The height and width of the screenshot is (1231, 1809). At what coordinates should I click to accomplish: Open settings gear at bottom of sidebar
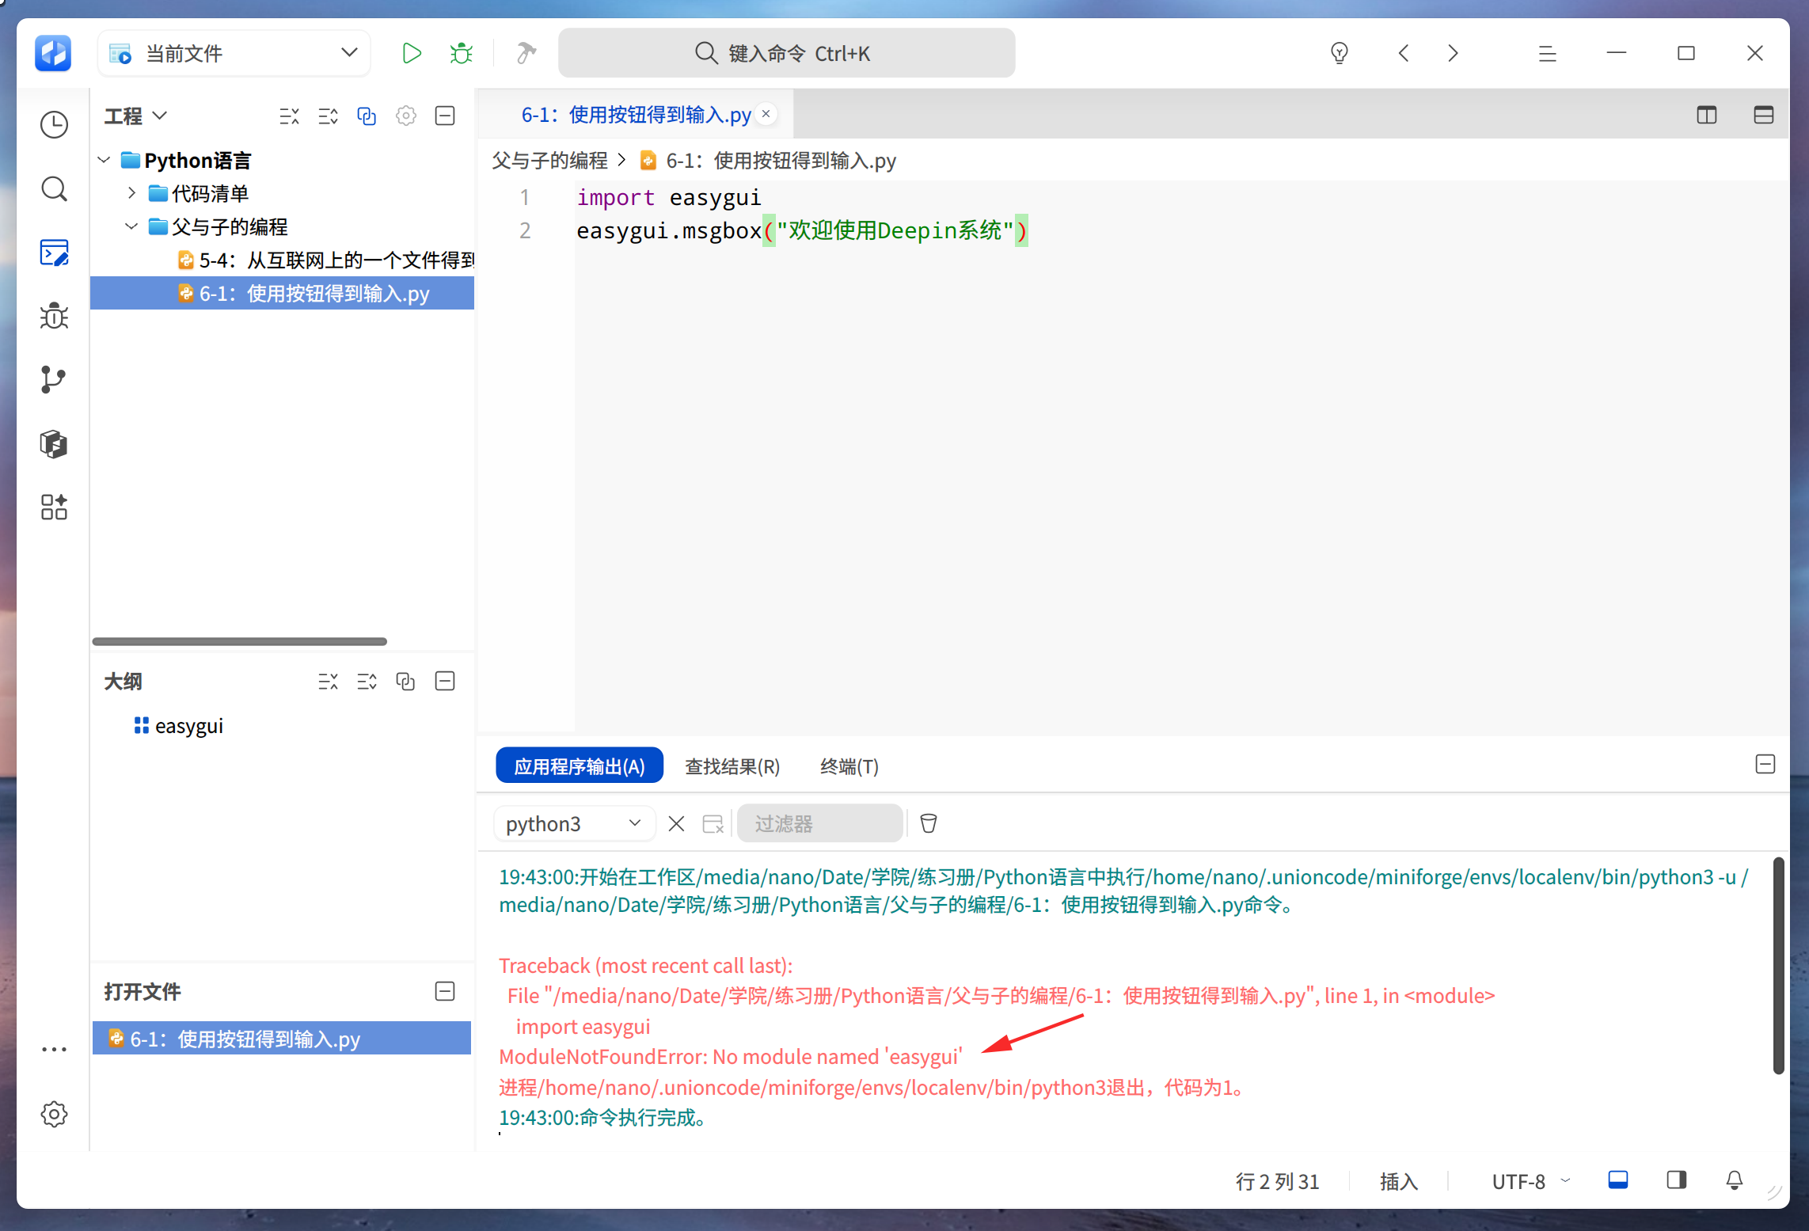[54, 1115]
